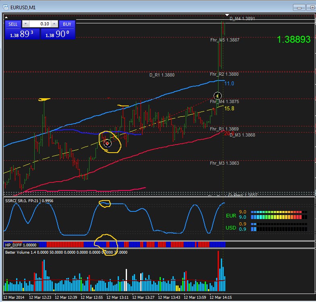Click the USD currency strength label

click(x=231, y=228)
